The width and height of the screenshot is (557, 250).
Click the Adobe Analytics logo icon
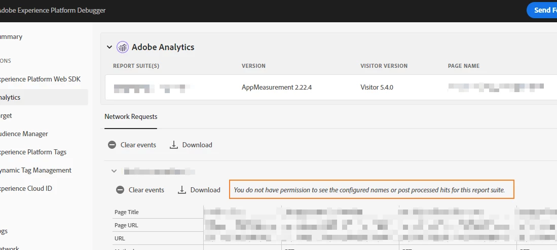pyautogui.click(x=123, y=47)
